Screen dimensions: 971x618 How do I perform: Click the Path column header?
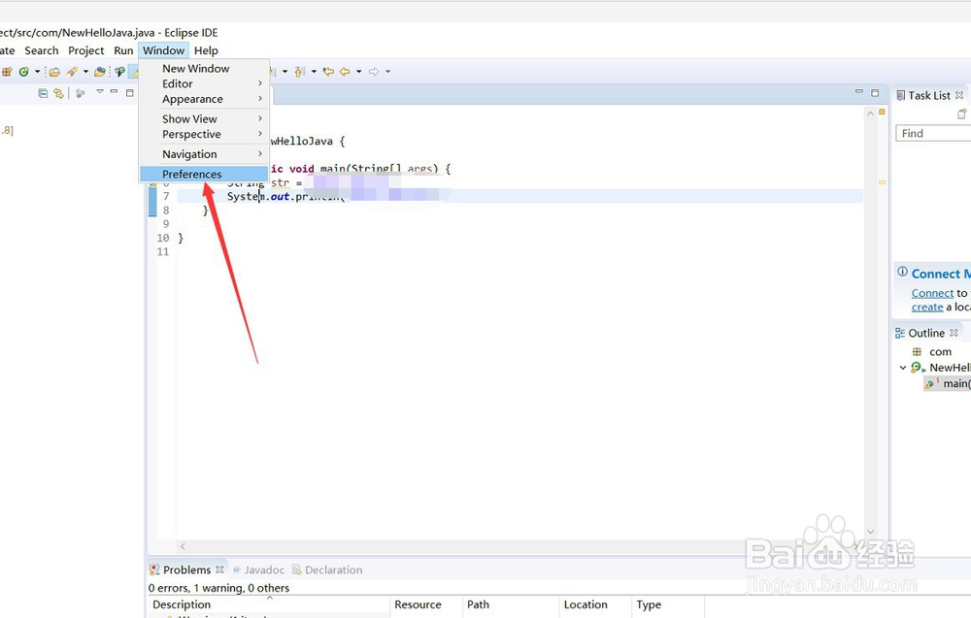point(511,604)
